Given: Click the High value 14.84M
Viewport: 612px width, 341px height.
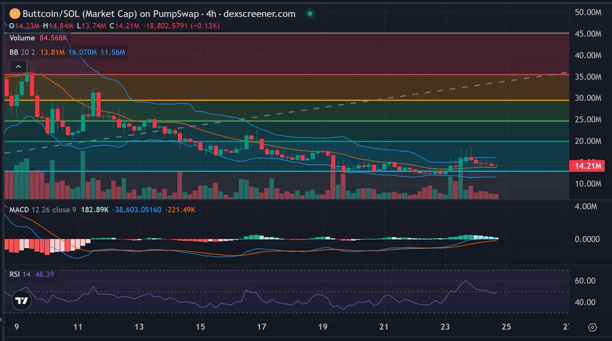Looking at the screenshot, I should [61, 25].
